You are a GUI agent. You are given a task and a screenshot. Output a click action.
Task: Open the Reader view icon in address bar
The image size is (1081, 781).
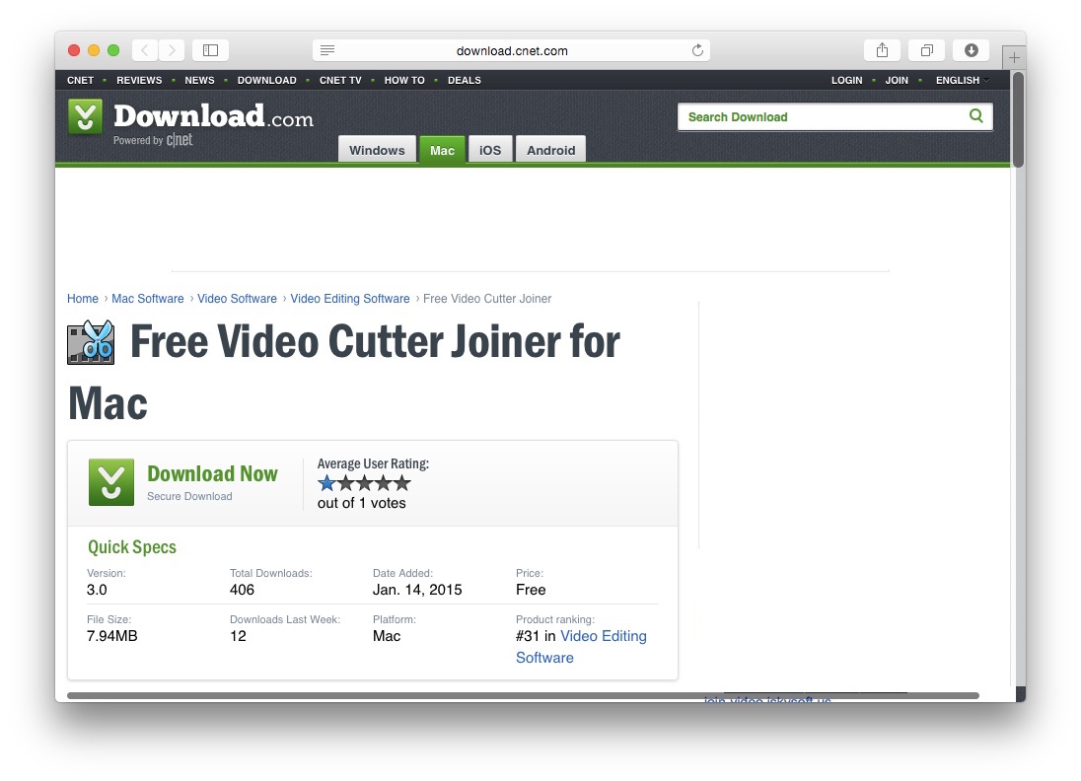pos(327,50)
